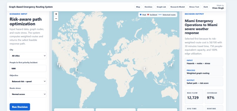
Task: Click the red Incident legend dot
Action: 148,15
